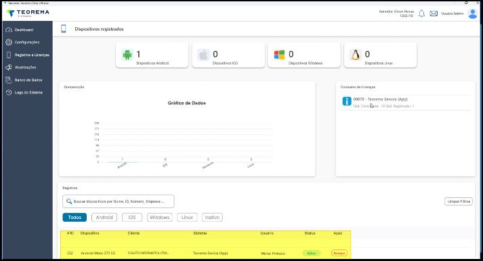Click the Configurações gear icon
Viewport: 483px width, 261px height.
[x=9, y=42]
